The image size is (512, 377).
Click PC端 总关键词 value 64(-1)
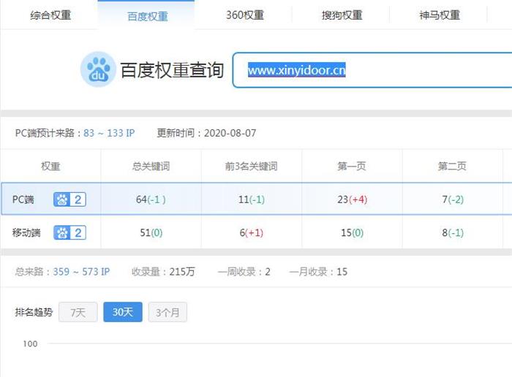click(151, 199)
